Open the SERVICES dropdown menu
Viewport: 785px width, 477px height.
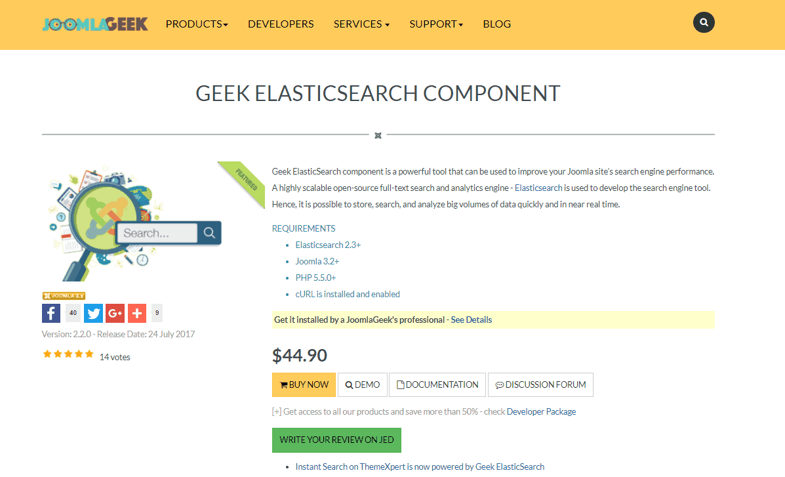click(x=361, y=24)
